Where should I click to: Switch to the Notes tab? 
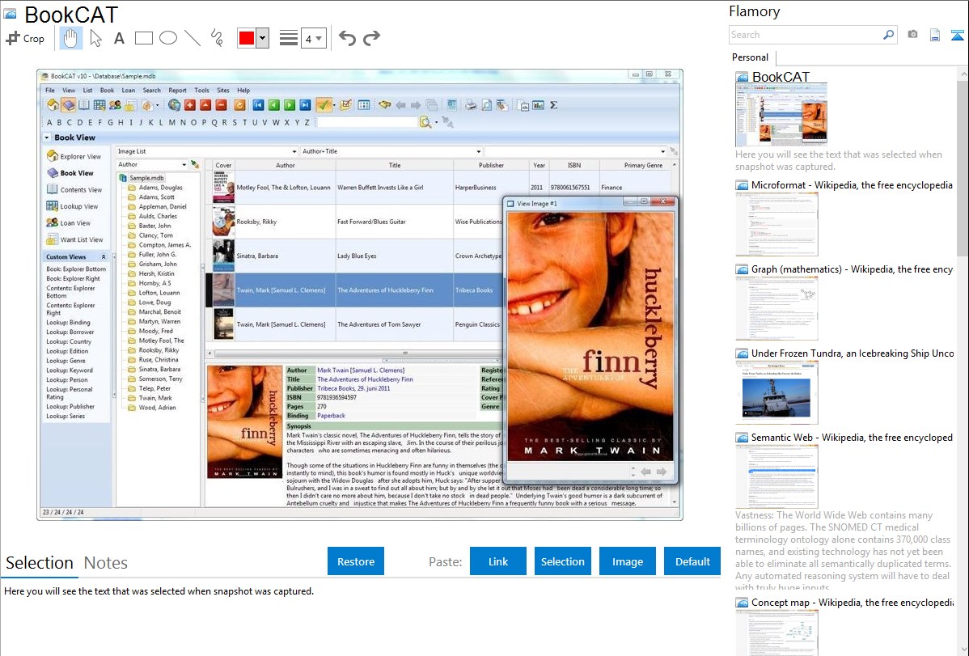coord(106,563)
